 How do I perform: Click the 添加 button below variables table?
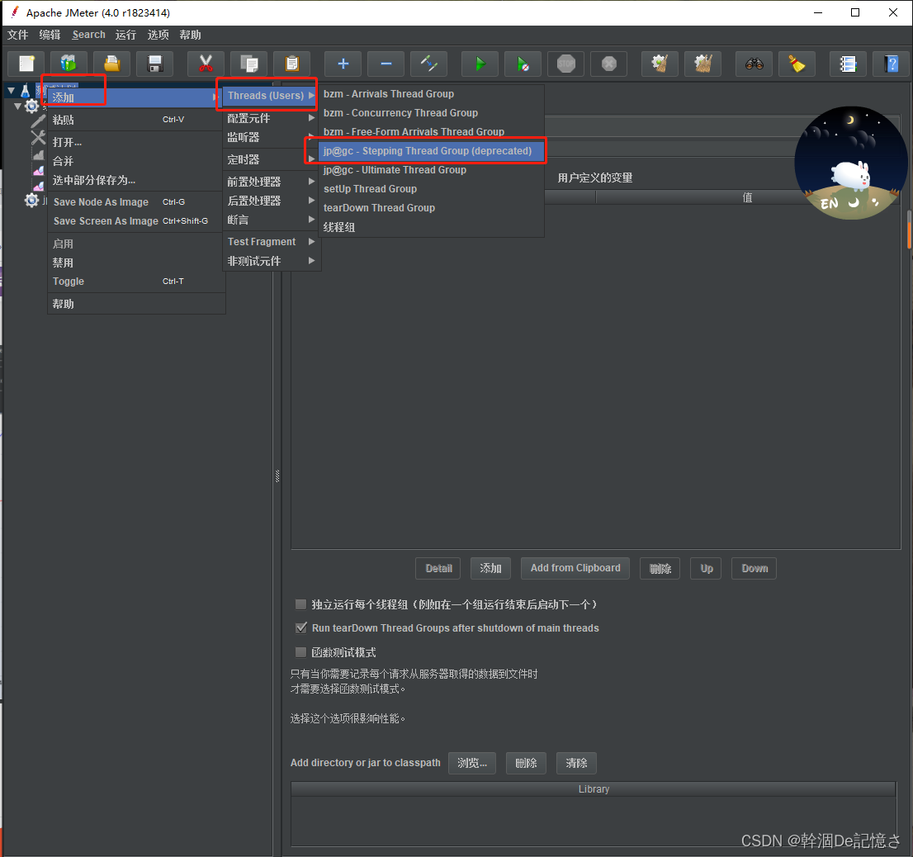490,568
